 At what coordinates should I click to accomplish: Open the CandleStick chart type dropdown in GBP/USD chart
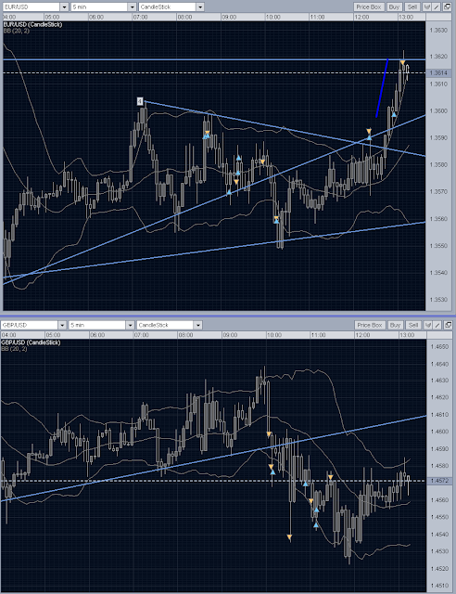click(x=170, y=325)
